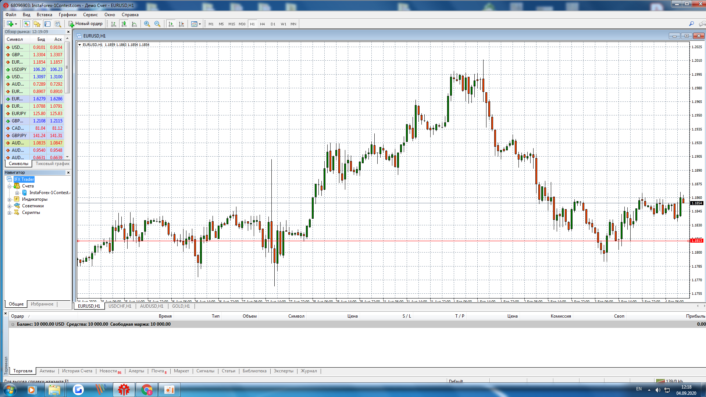Screen dimensions: 706x397
Task: Expand the Скрипты tree node
Action: tap(10, 213)
